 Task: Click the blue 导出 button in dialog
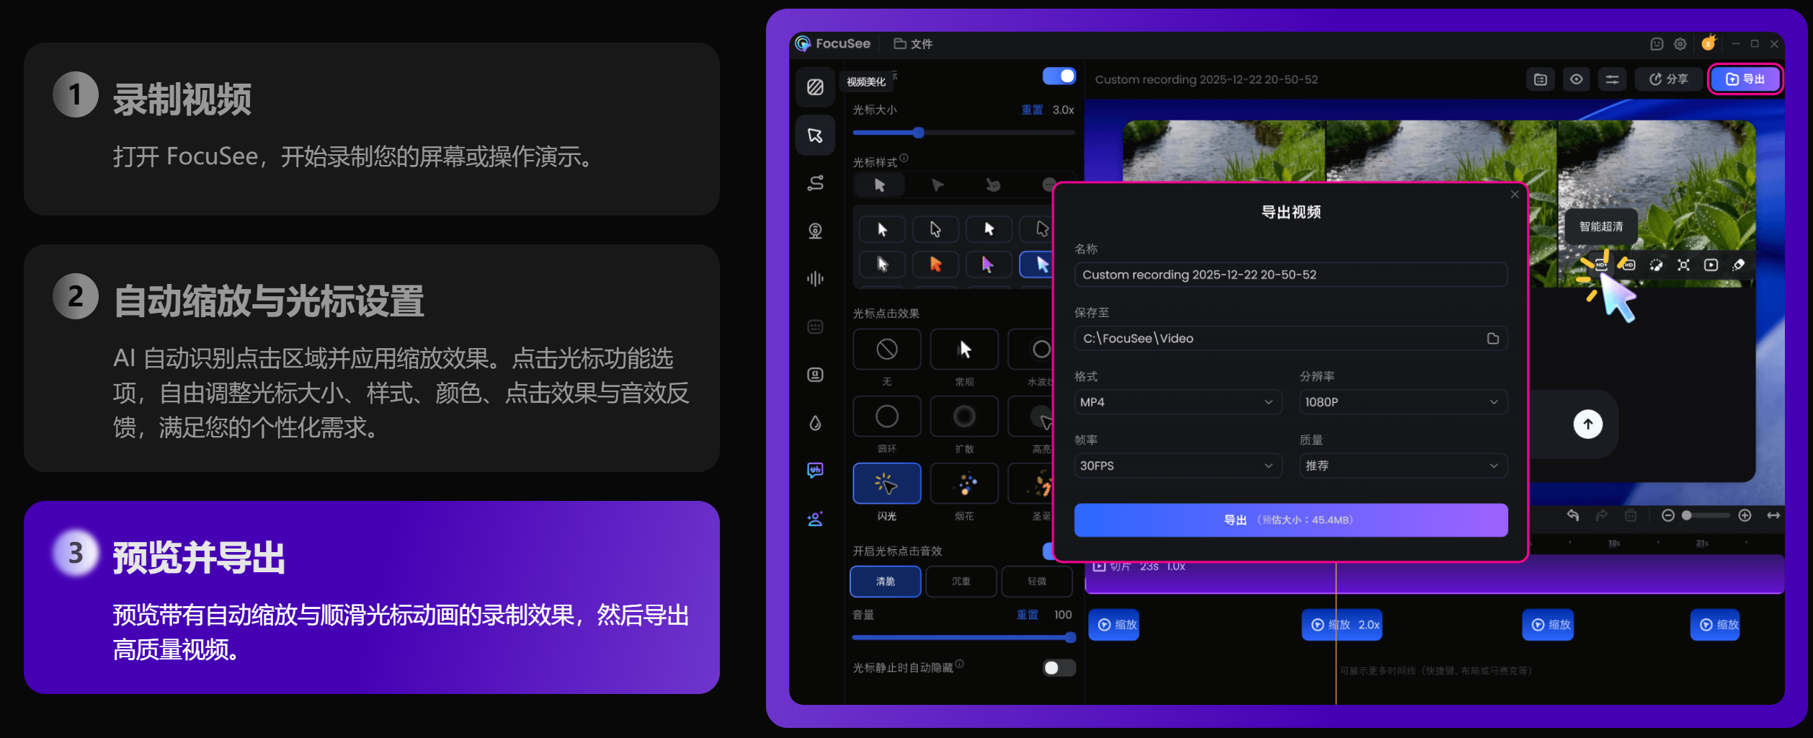pos(1290,520)
